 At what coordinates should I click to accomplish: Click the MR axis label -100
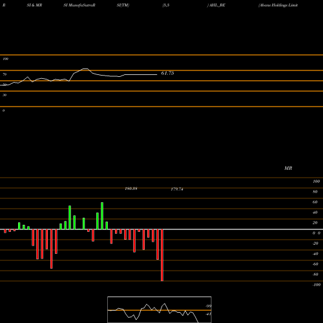[317, 285]
